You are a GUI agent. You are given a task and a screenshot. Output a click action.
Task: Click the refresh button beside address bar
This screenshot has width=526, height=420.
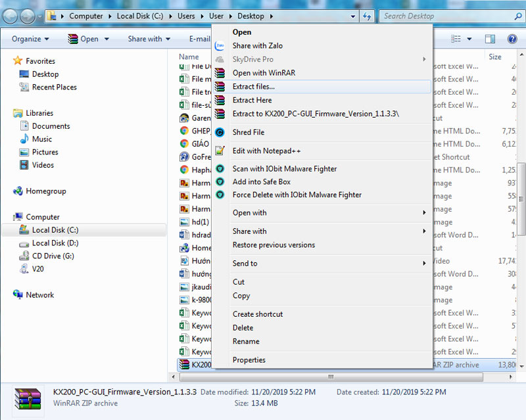[367, 16]
